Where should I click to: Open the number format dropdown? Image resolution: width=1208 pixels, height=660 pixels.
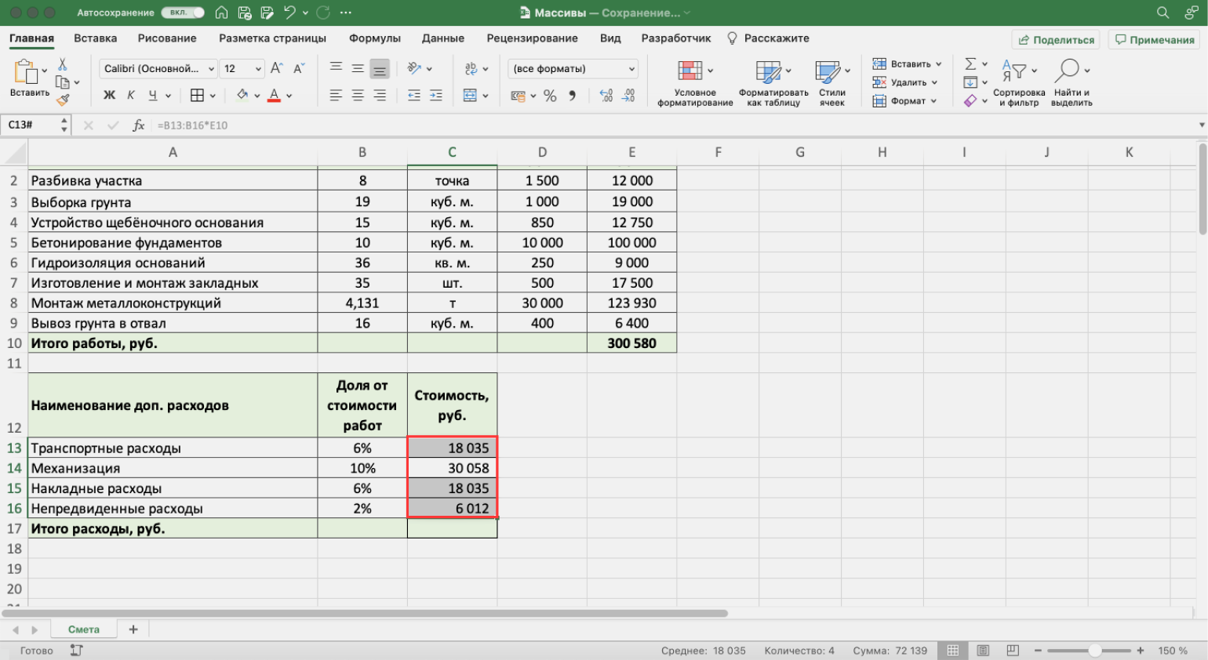pos(631,69)
